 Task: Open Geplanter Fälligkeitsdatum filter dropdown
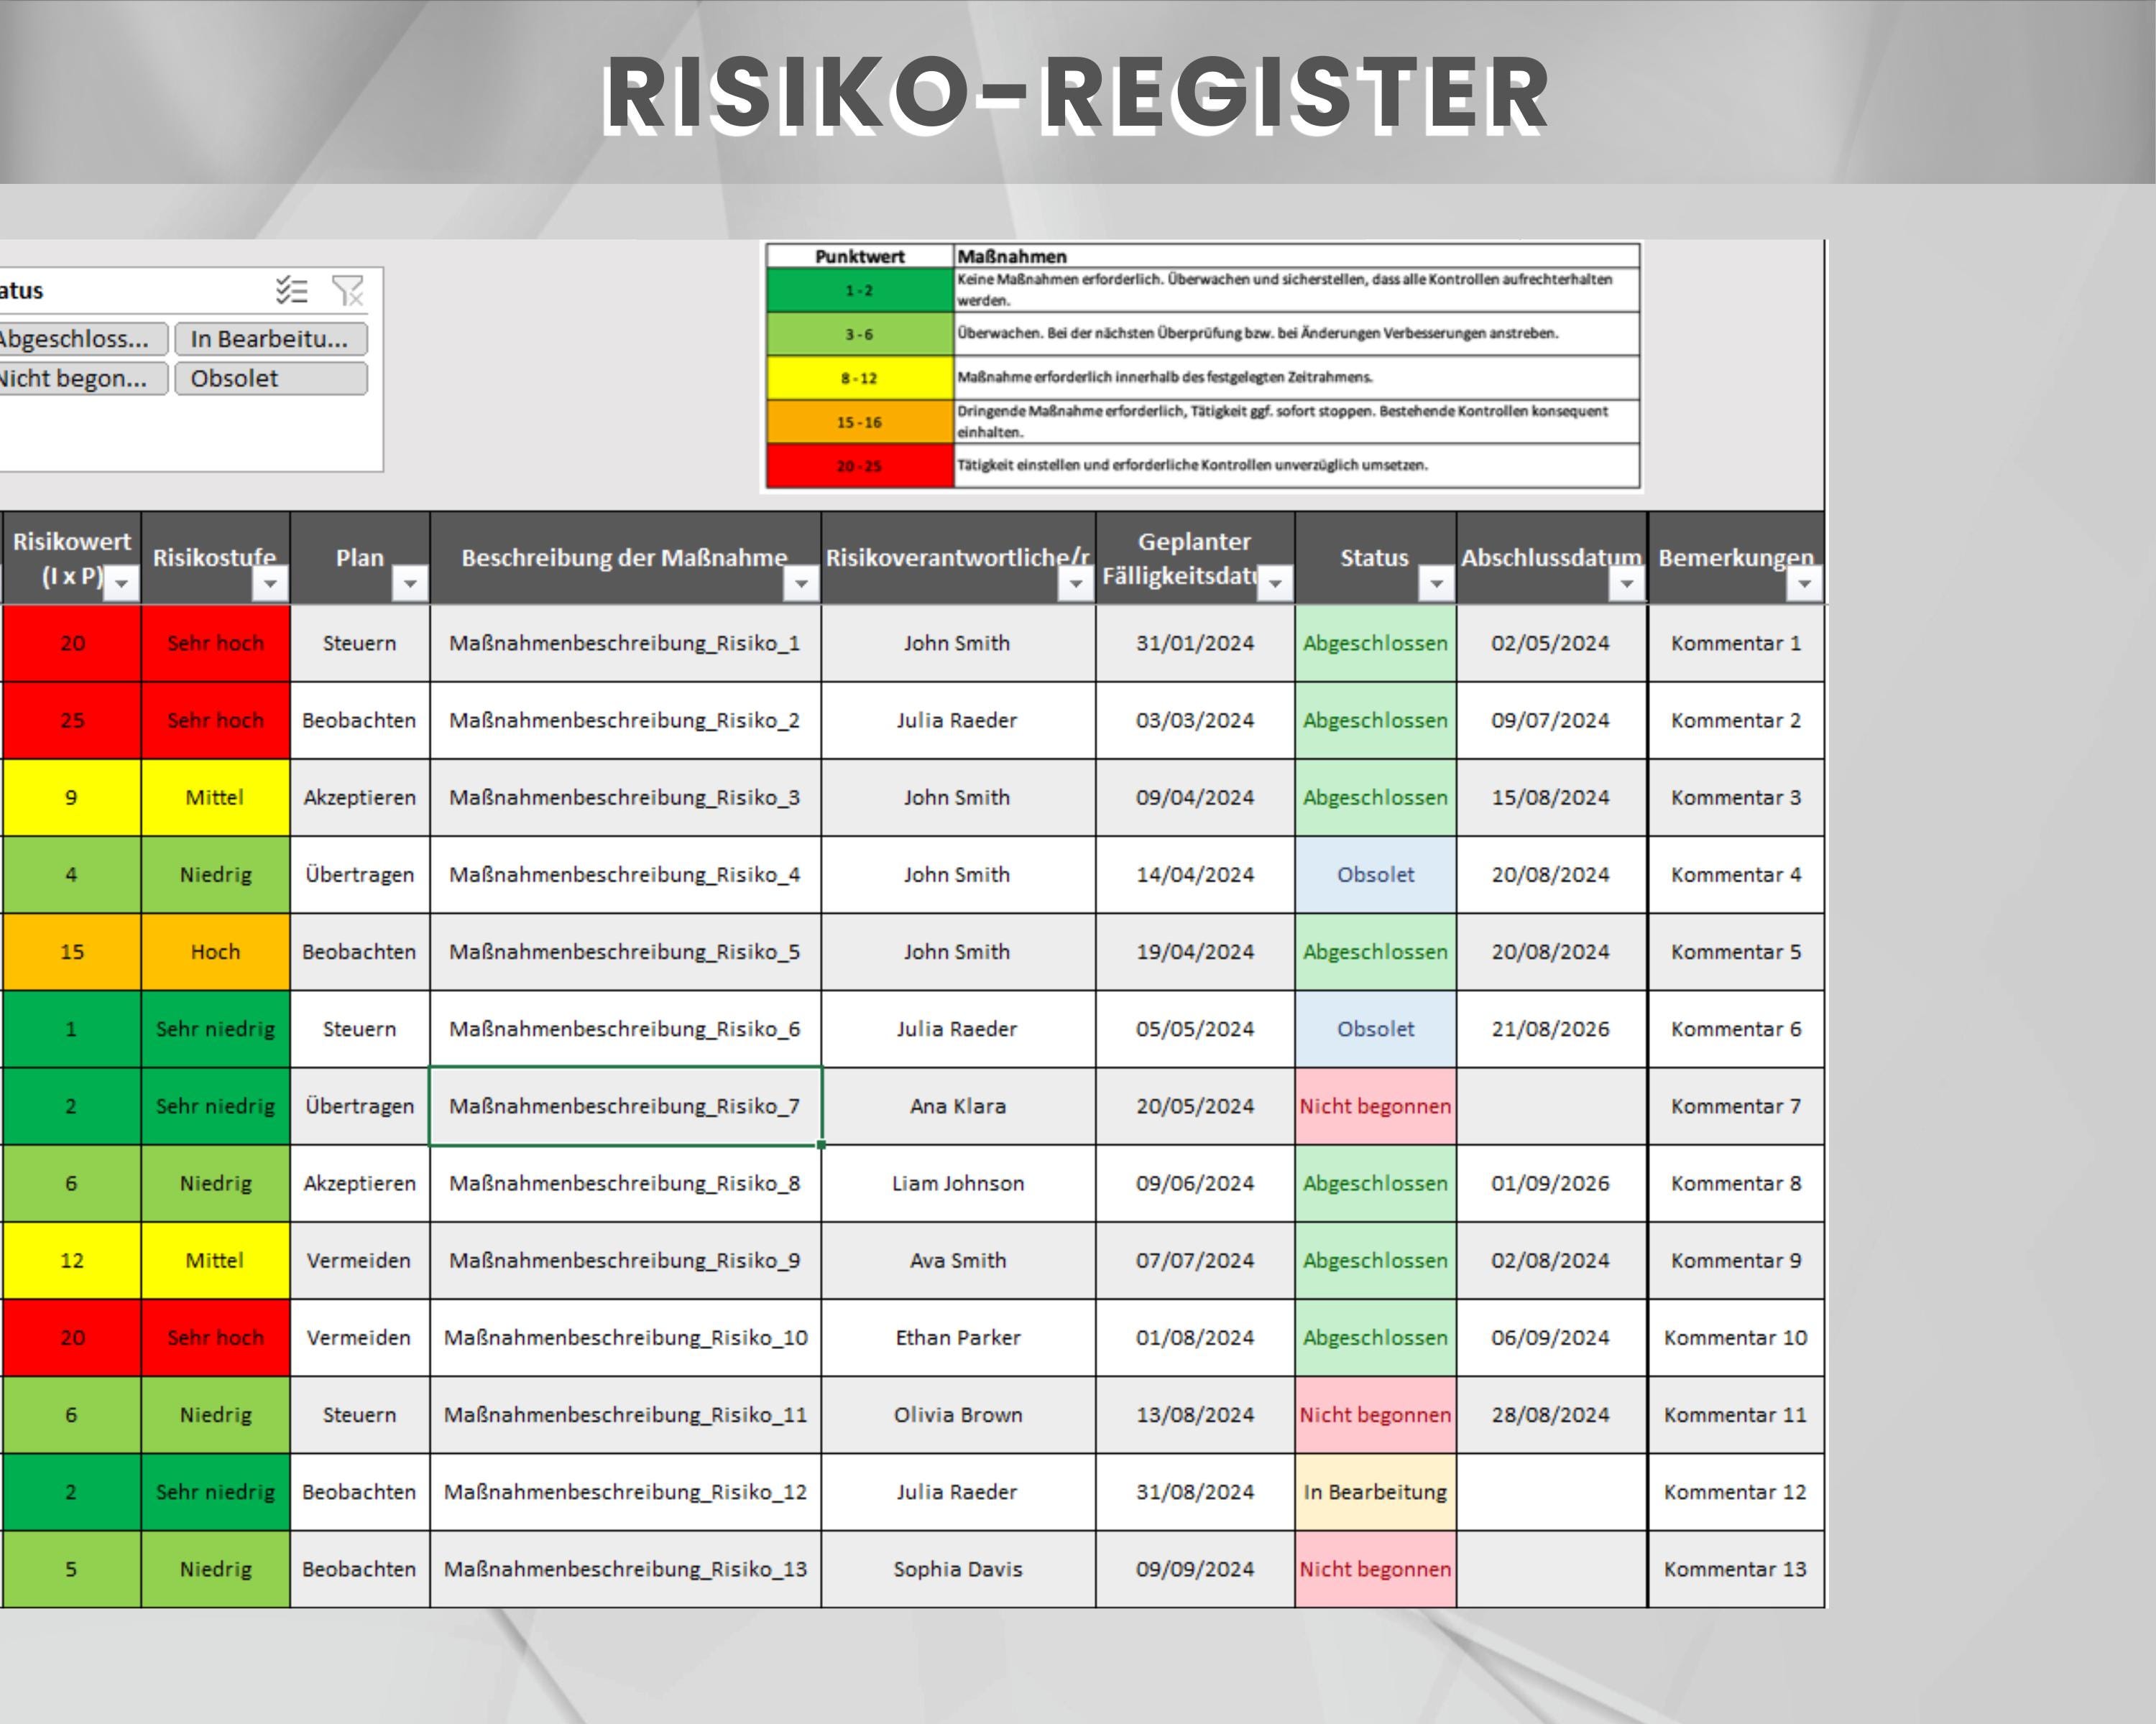(x=1275, y=583)
